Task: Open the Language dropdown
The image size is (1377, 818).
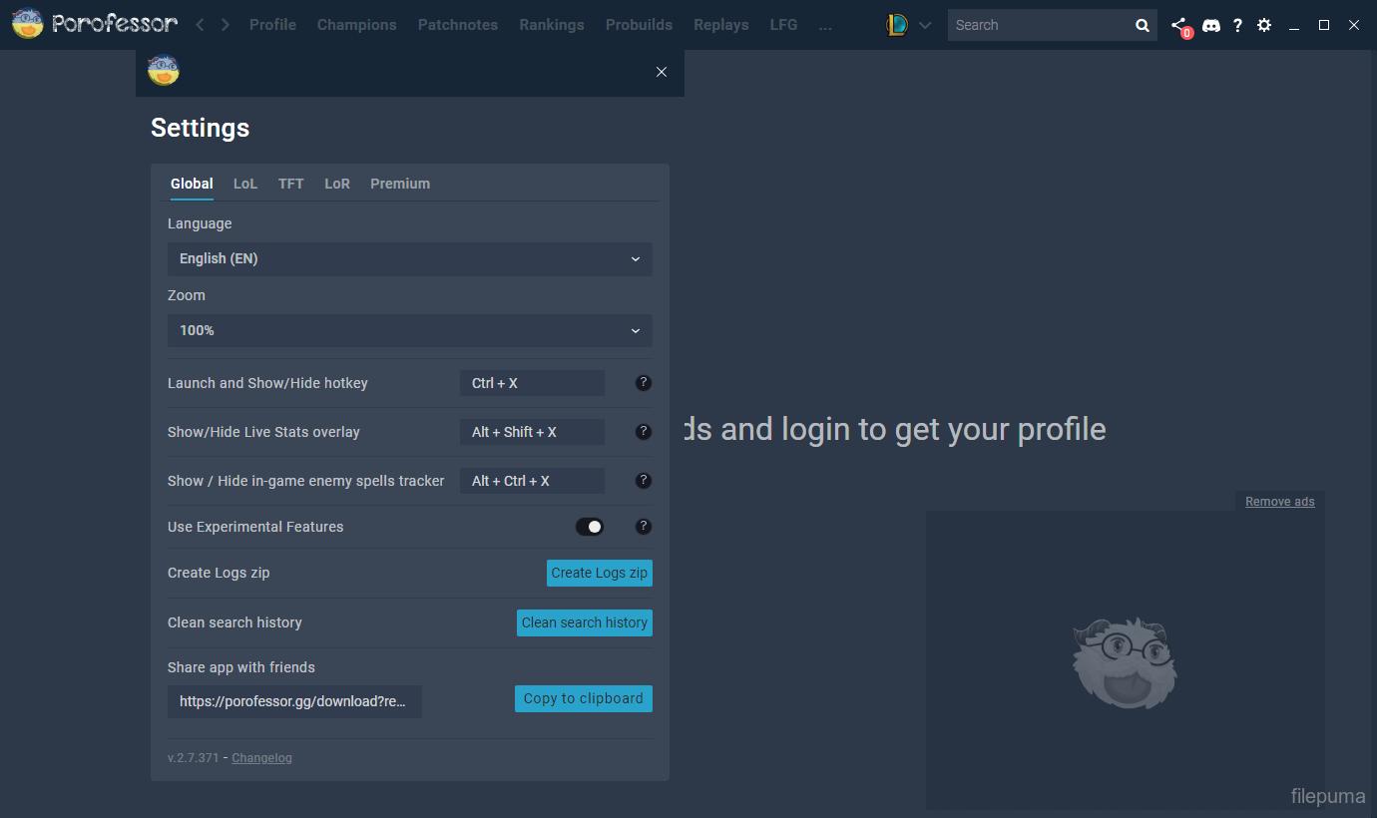Action: tap(409, 259)
